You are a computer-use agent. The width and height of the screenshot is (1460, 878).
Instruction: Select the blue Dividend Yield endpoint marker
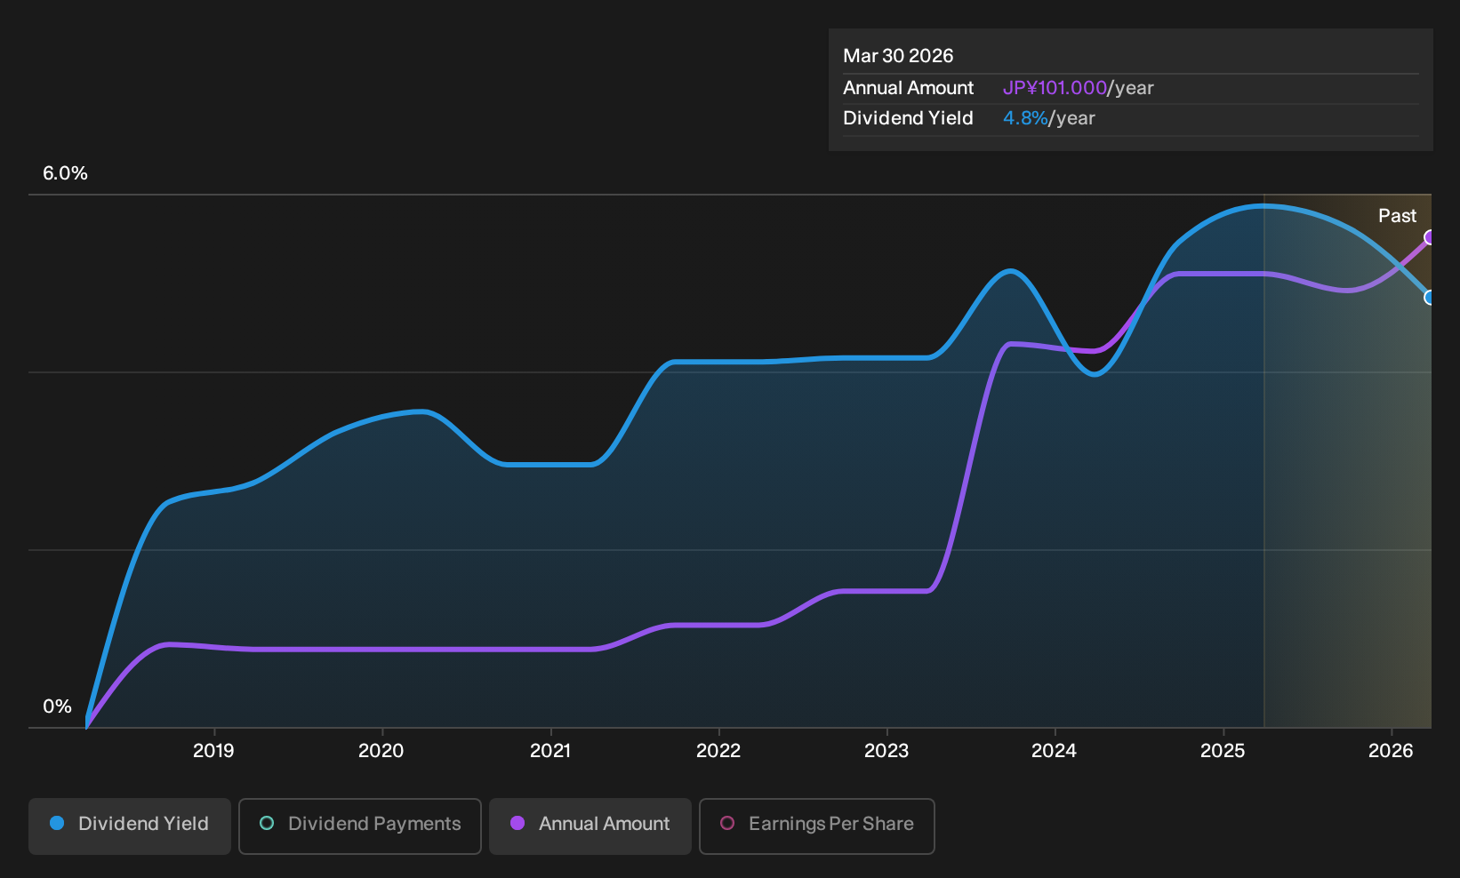tap(1429, 298)
